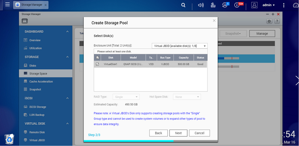Uncheck the VirtualDisk1 checkbox
This screenshot has height=146, width=299.
point(98,64)
